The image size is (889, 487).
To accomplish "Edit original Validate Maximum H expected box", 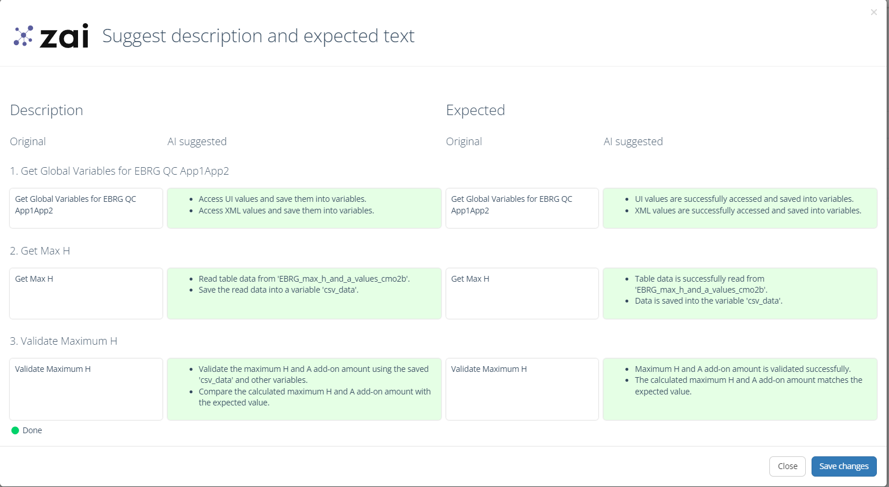I will pos(522,389).
